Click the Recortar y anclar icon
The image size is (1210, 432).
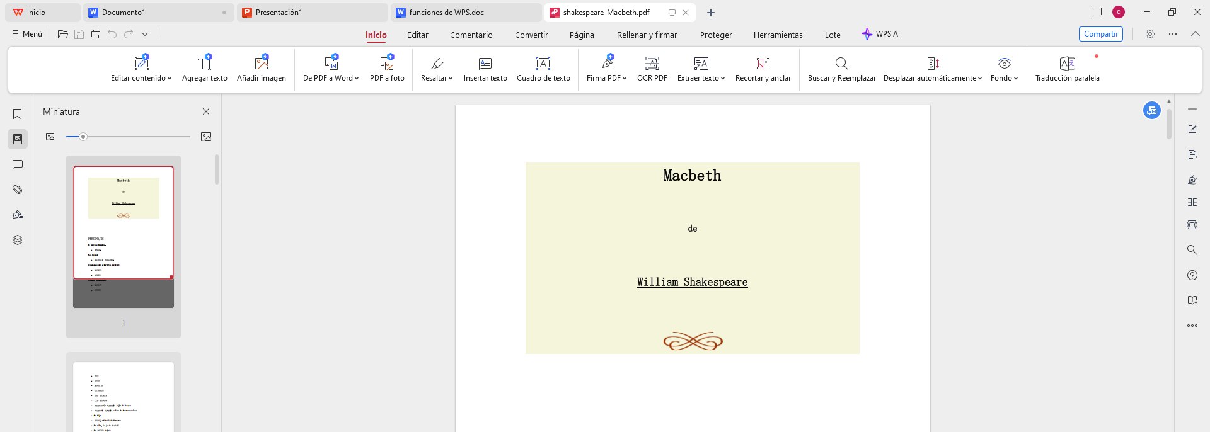tap(763, 64)
